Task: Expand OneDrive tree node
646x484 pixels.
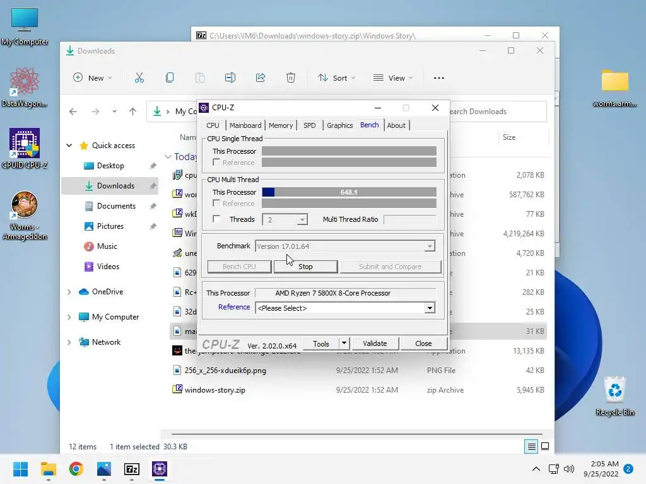Action: coord(69,292)
